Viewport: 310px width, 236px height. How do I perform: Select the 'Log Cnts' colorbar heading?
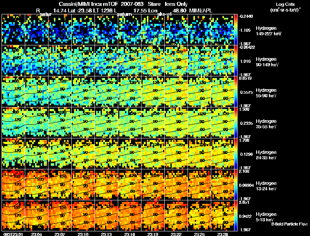[x=285, y=4]
